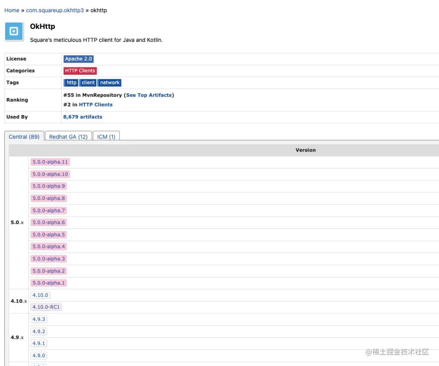
Task: Click the OkHttp artifact logo icon
Action: click(x=14, y=31)
